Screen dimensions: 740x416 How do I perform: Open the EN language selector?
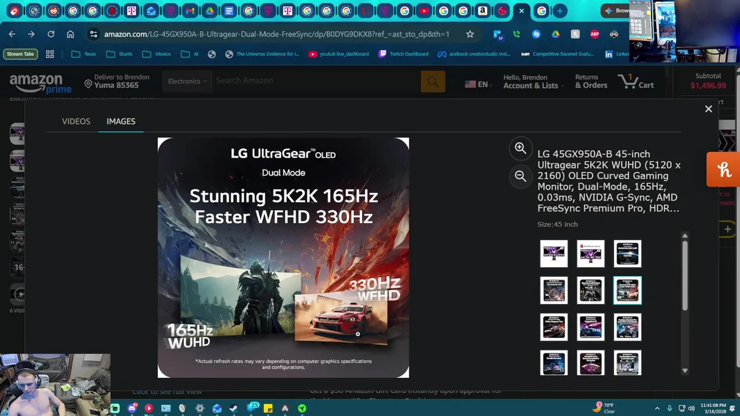[x=478, y=84]
